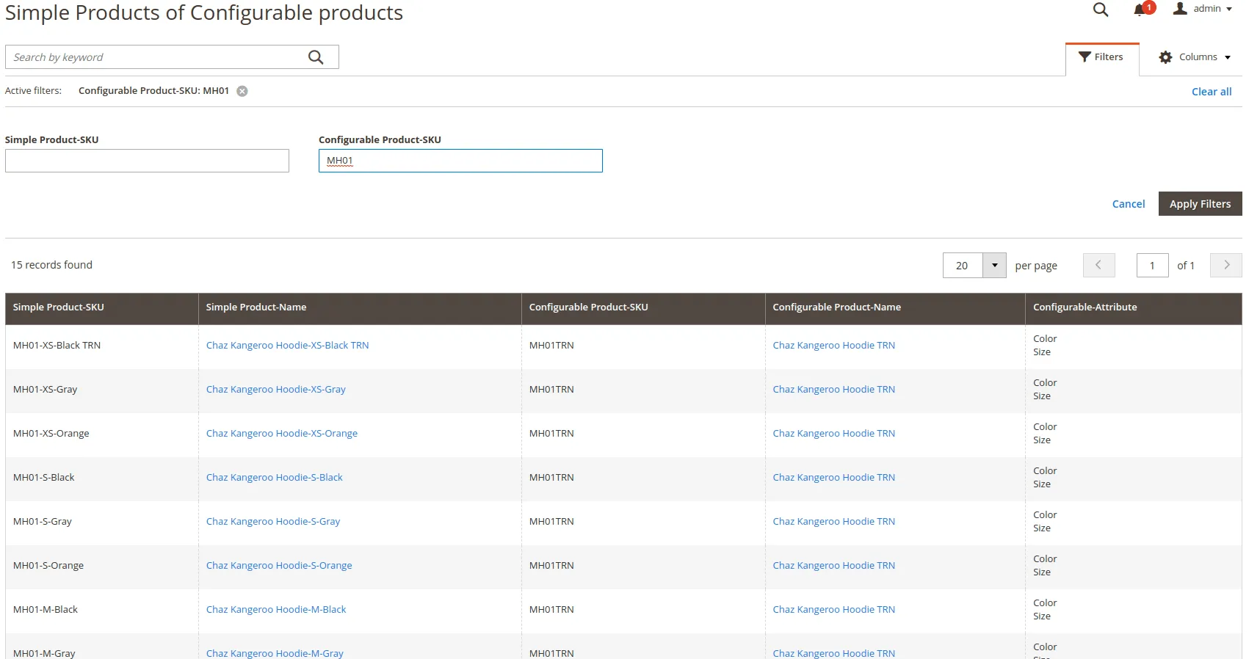This screenshot has width=1260, height=659.
Task: Click the Cancel filters link
Action: (1128, 204)
